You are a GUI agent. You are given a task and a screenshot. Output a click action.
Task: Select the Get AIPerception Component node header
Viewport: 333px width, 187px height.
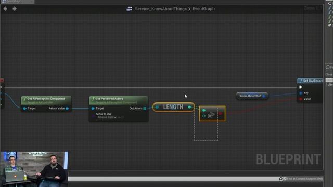[46, 100]
